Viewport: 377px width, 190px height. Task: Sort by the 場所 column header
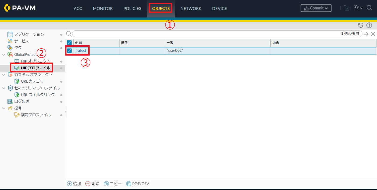(142, 43)
